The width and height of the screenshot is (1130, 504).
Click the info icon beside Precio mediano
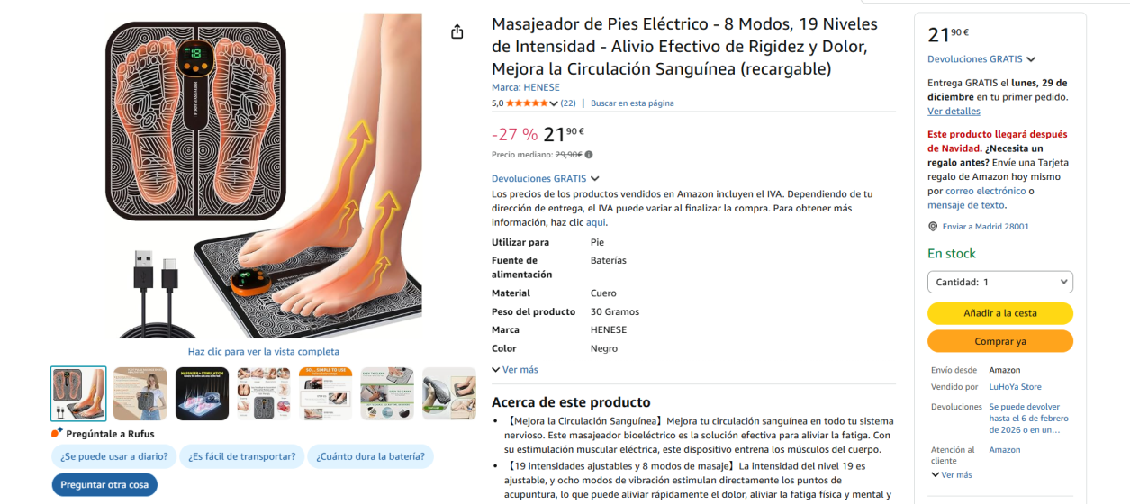(589, 155)
